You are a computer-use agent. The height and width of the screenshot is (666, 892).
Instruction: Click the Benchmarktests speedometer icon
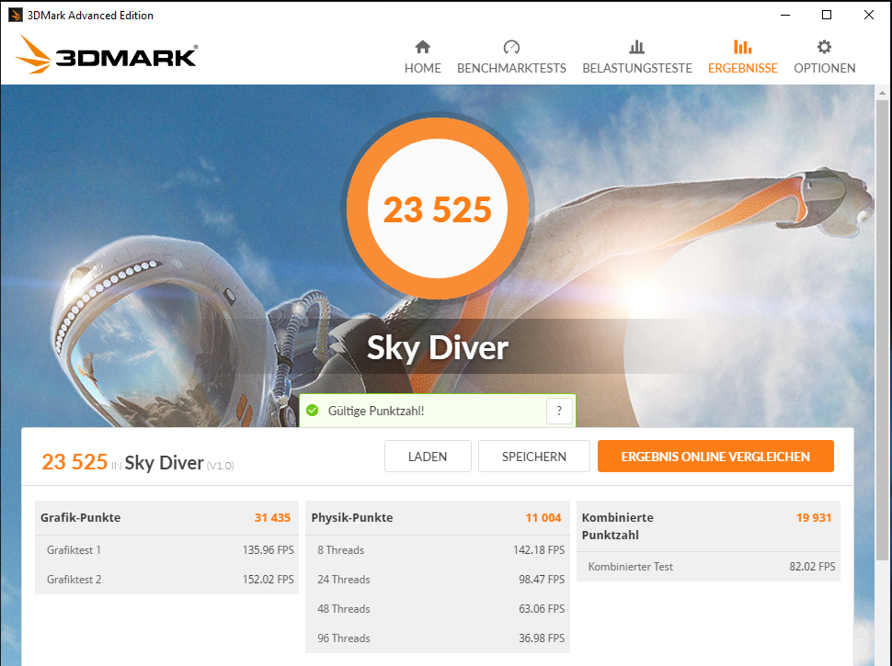pos(511,47)
